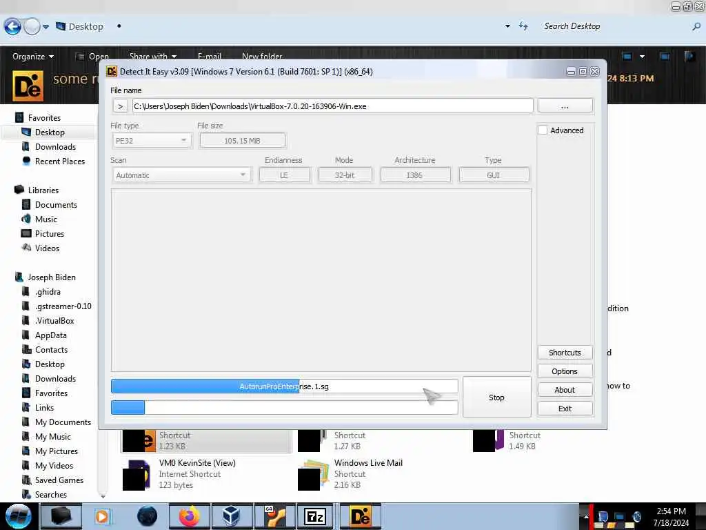Screen dimensions: 706x530
Task: Open the File type PE32 dropdown
Action: point(152,141)
